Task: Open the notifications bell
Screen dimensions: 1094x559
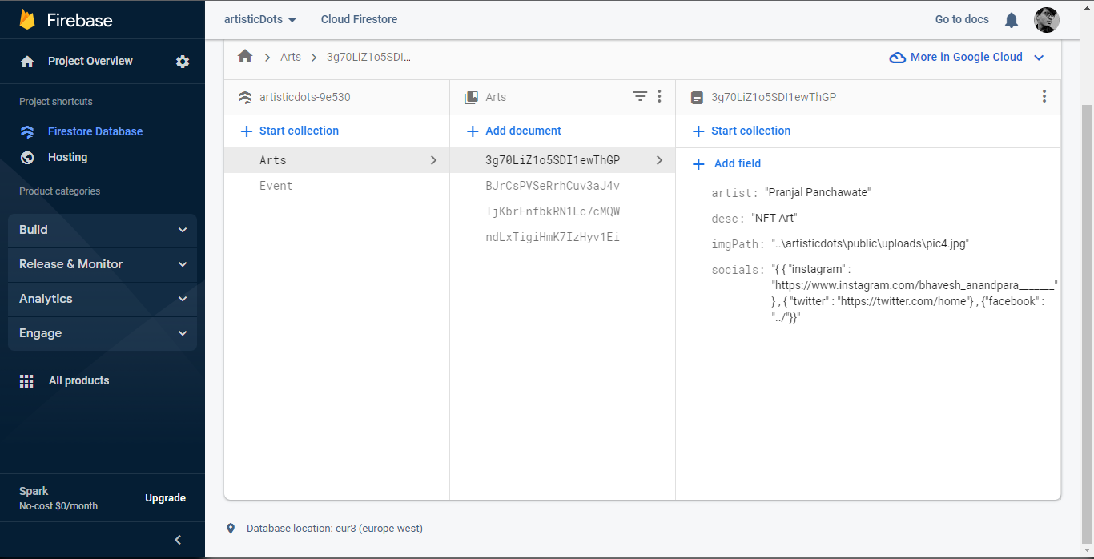Action: point(1011,19)
